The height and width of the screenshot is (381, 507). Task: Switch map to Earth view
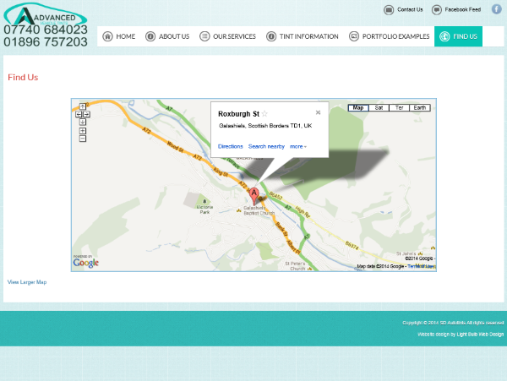420,108
